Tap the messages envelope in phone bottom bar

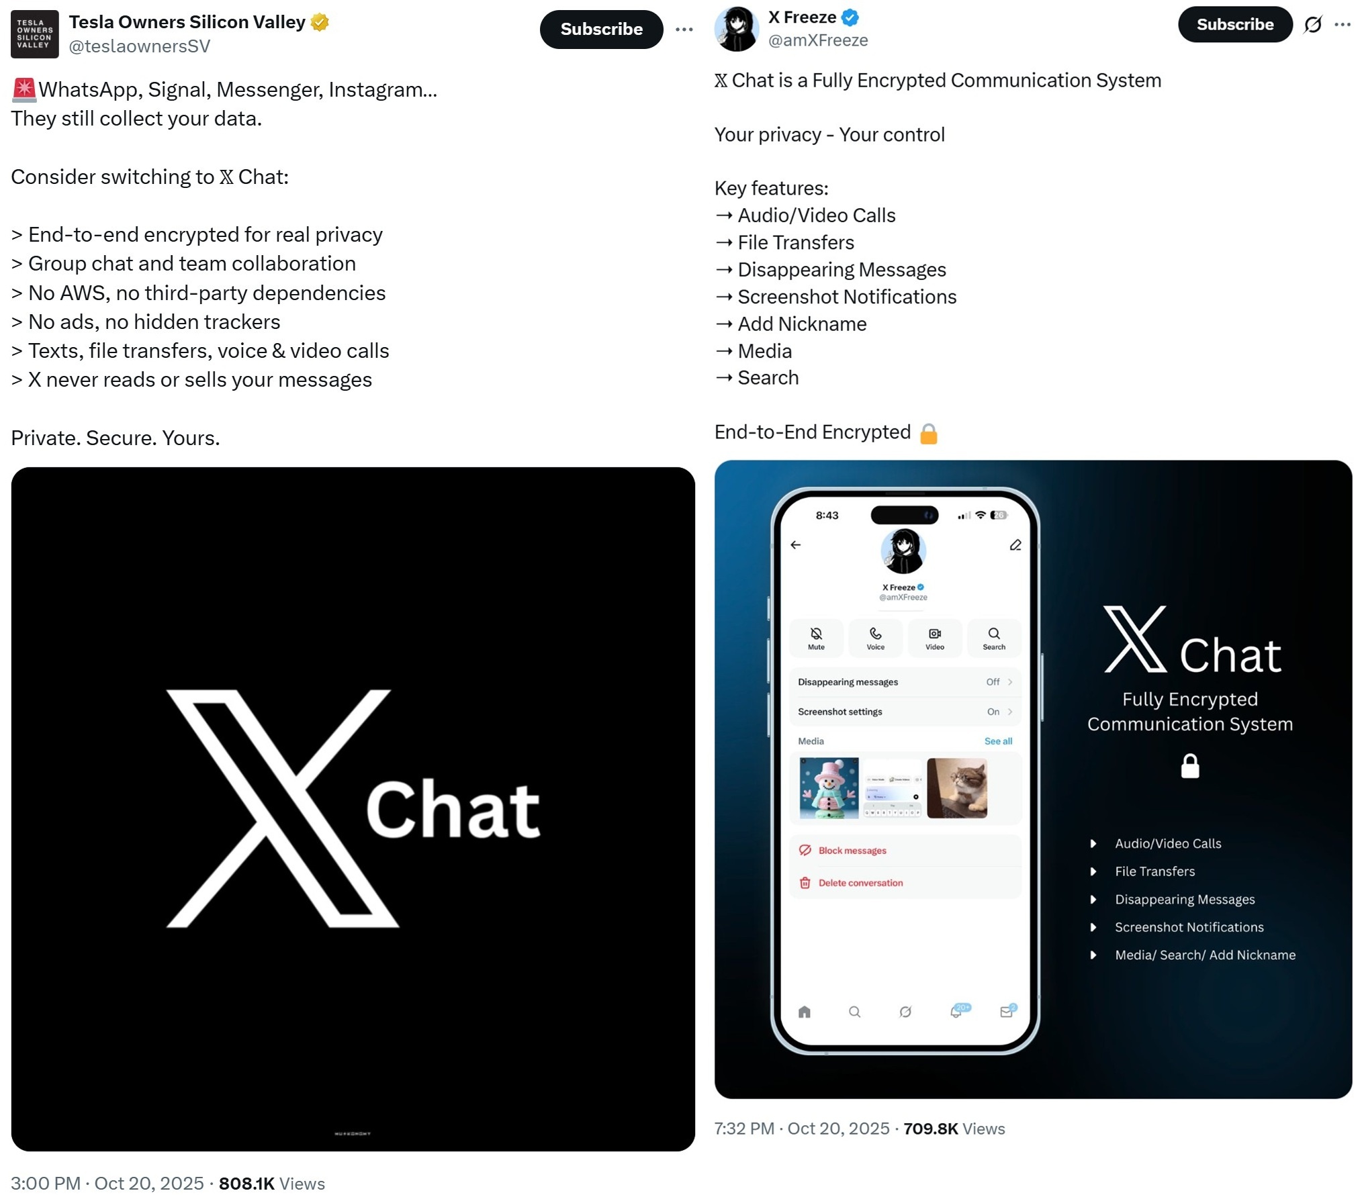pyautogui.click(x=1006, y=1011)
